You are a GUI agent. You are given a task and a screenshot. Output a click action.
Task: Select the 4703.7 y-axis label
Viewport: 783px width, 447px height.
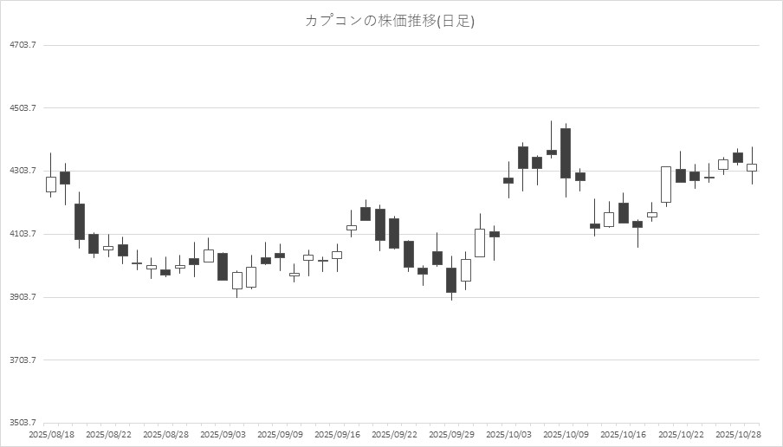23,45
